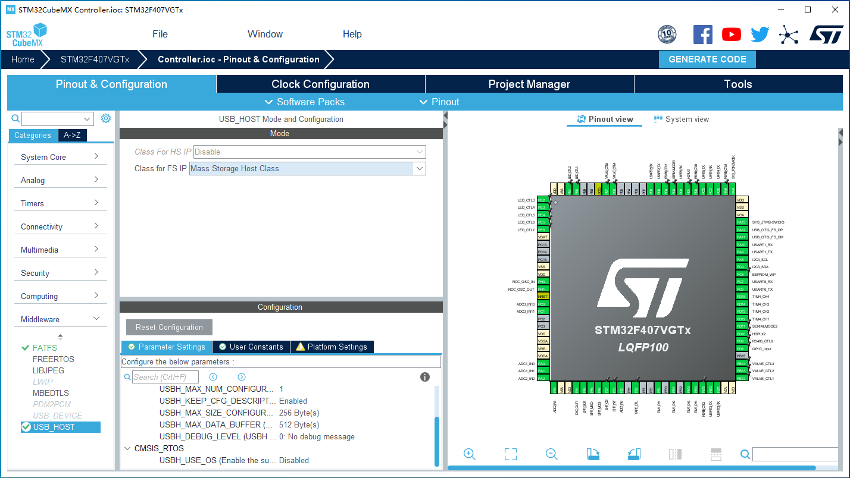Viewport: 850px width, 478px height.
Task: Open the category search combo box arrow
Action: coord(88,119)
